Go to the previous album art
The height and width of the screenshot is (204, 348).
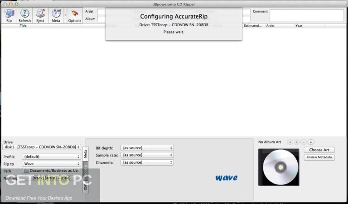point(290,142)
